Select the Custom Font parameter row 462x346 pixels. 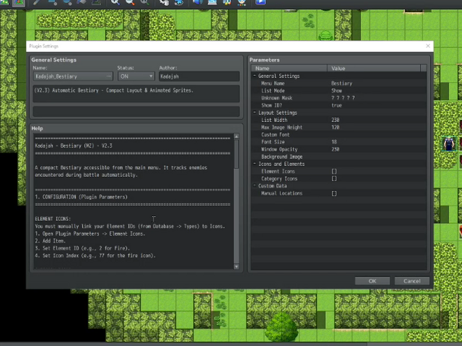[x=339, y=134]
